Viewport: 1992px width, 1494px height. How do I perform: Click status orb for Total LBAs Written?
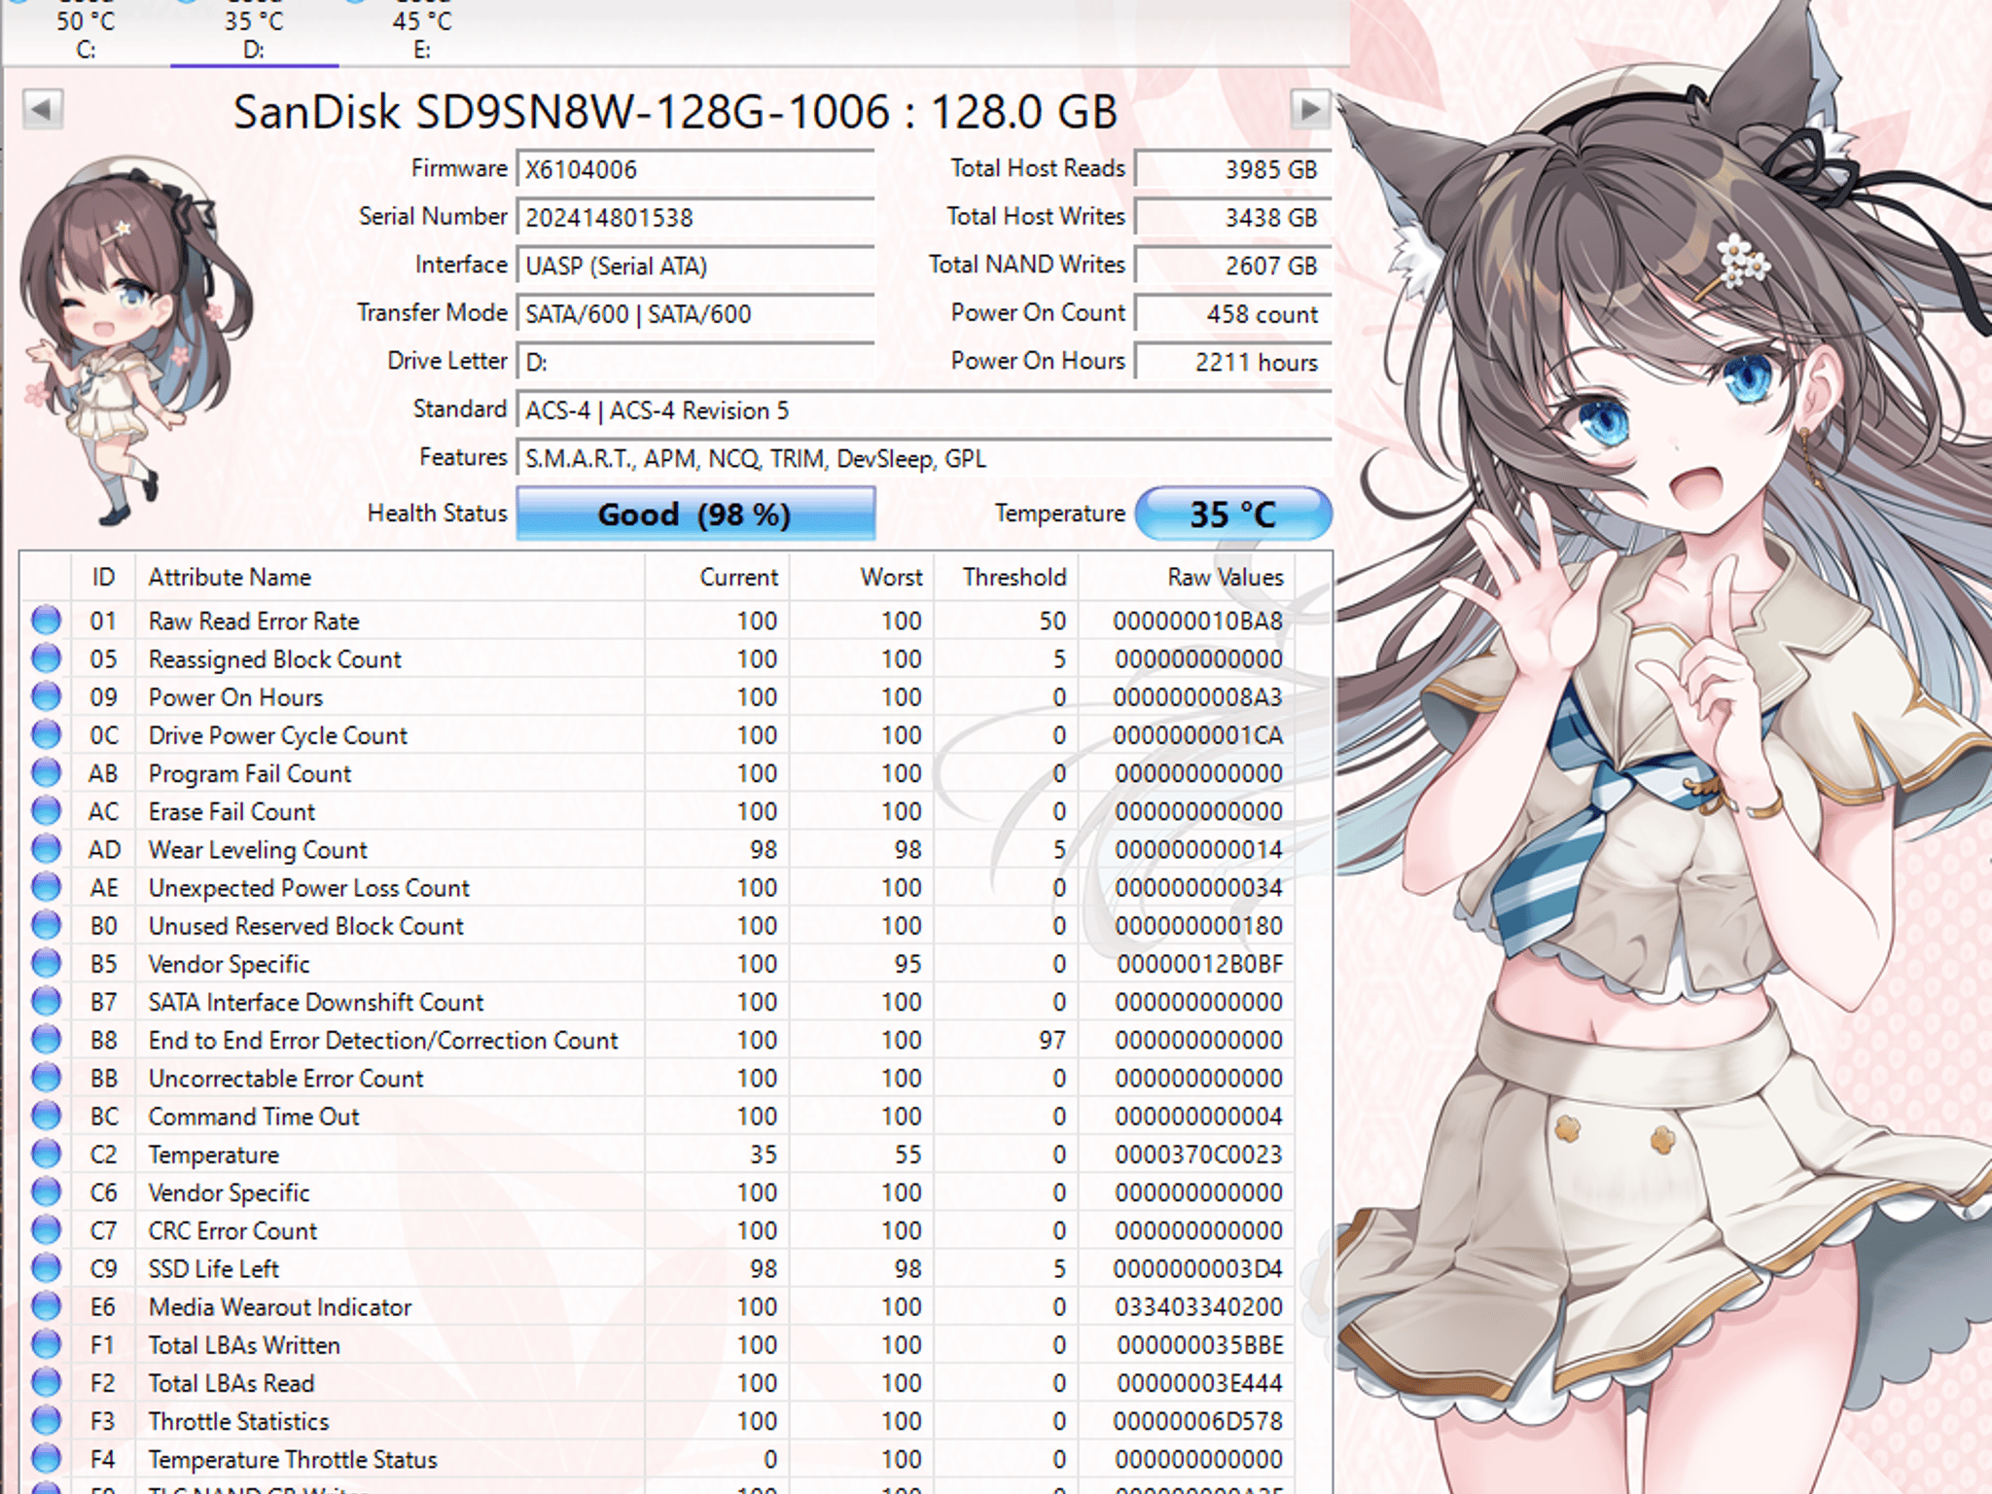(x=46, y=1344)
